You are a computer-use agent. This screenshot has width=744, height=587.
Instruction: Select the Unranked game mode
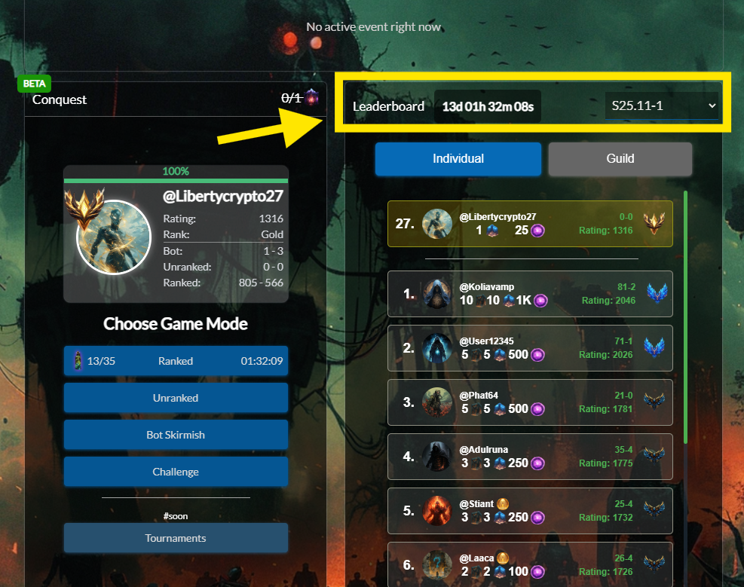(x=176, y=398)
